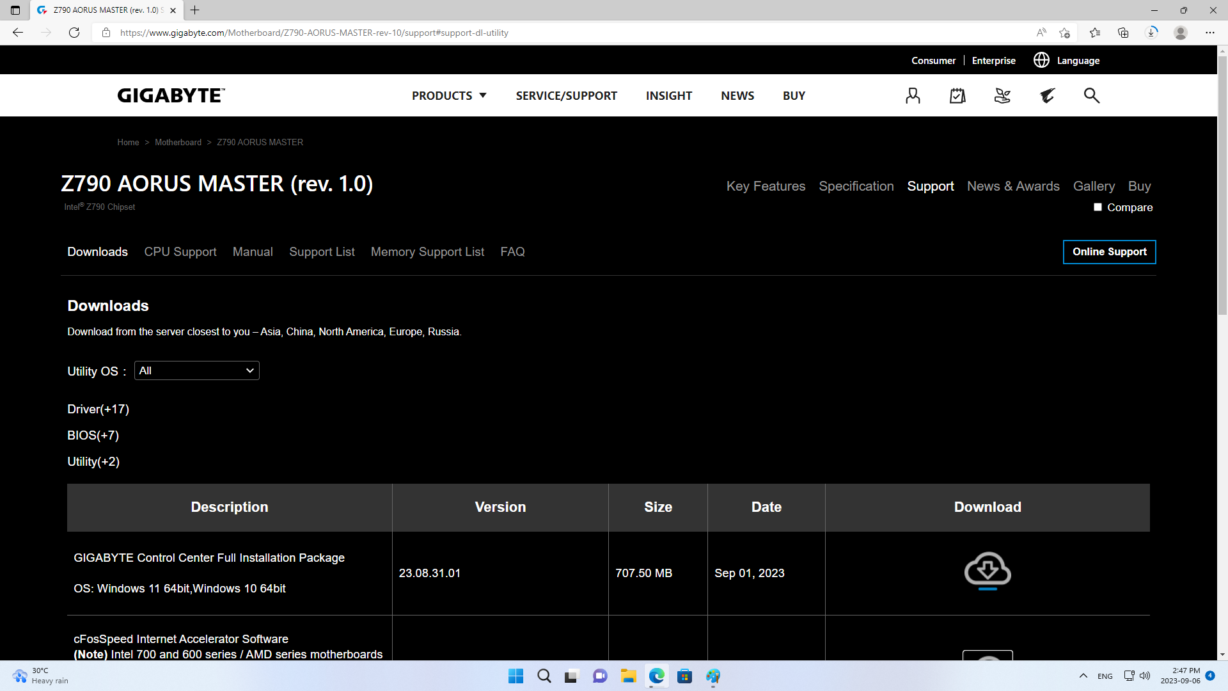The height and width of the screenshot is (691, 1228).
Task: View site information lock icon
Action: point(106,33)
